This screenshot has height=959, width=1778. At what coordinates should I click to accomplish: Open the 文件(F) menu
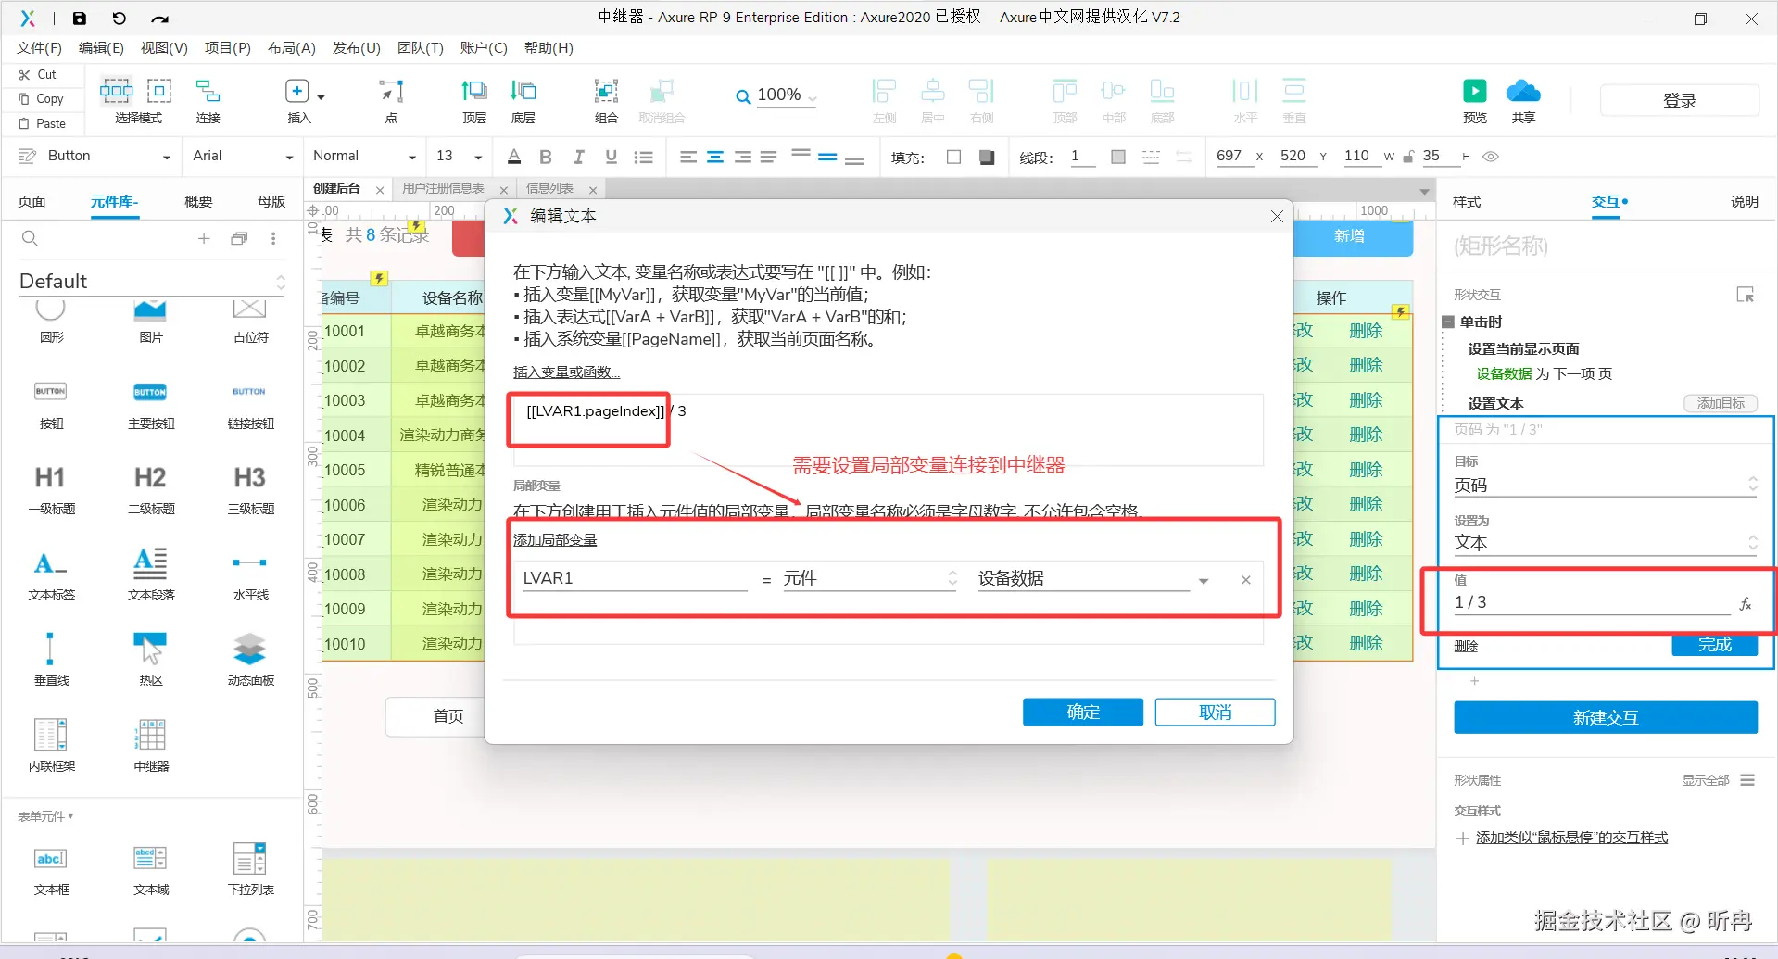(x=39, y=48)
